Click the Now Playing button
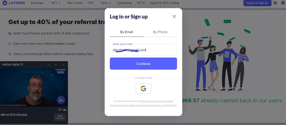Viewport: 286px width, 125px height. click(x=60, y=117)
